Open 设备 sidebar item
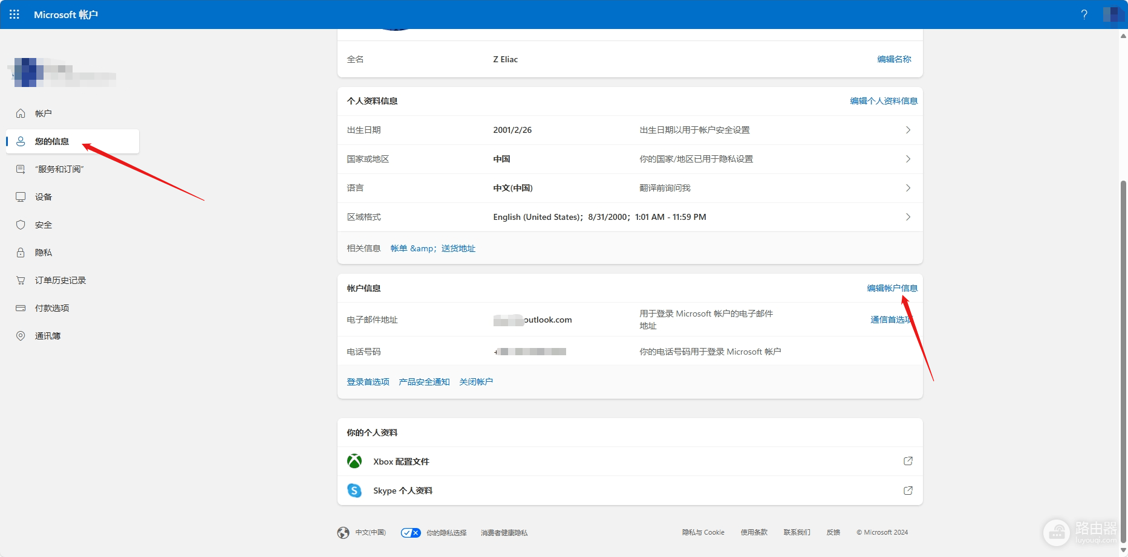This screenshot has width=1128, height=557. tap(73, 197)
